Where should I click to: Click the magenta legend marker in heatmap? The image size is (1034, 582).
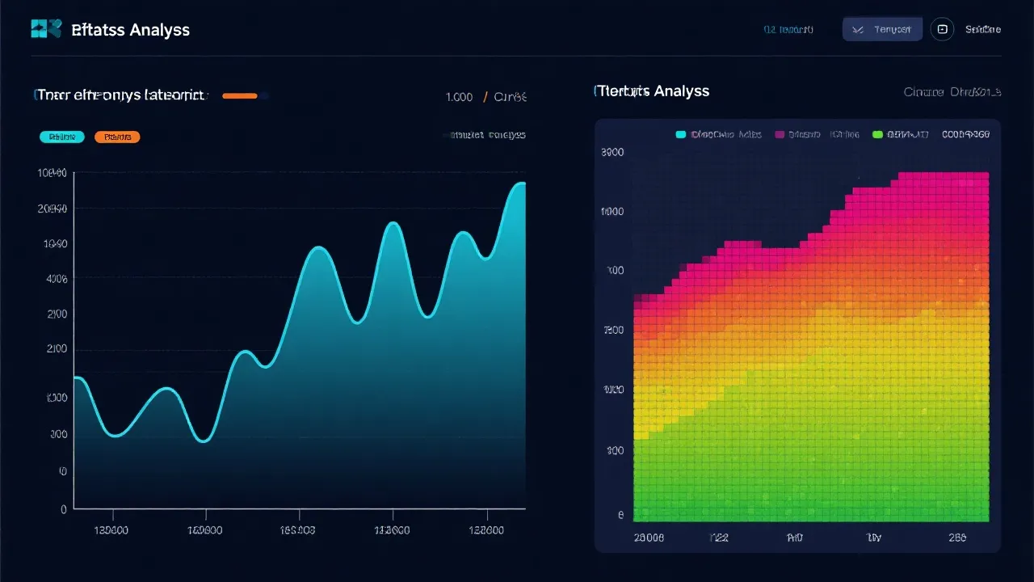coord(780,135)
